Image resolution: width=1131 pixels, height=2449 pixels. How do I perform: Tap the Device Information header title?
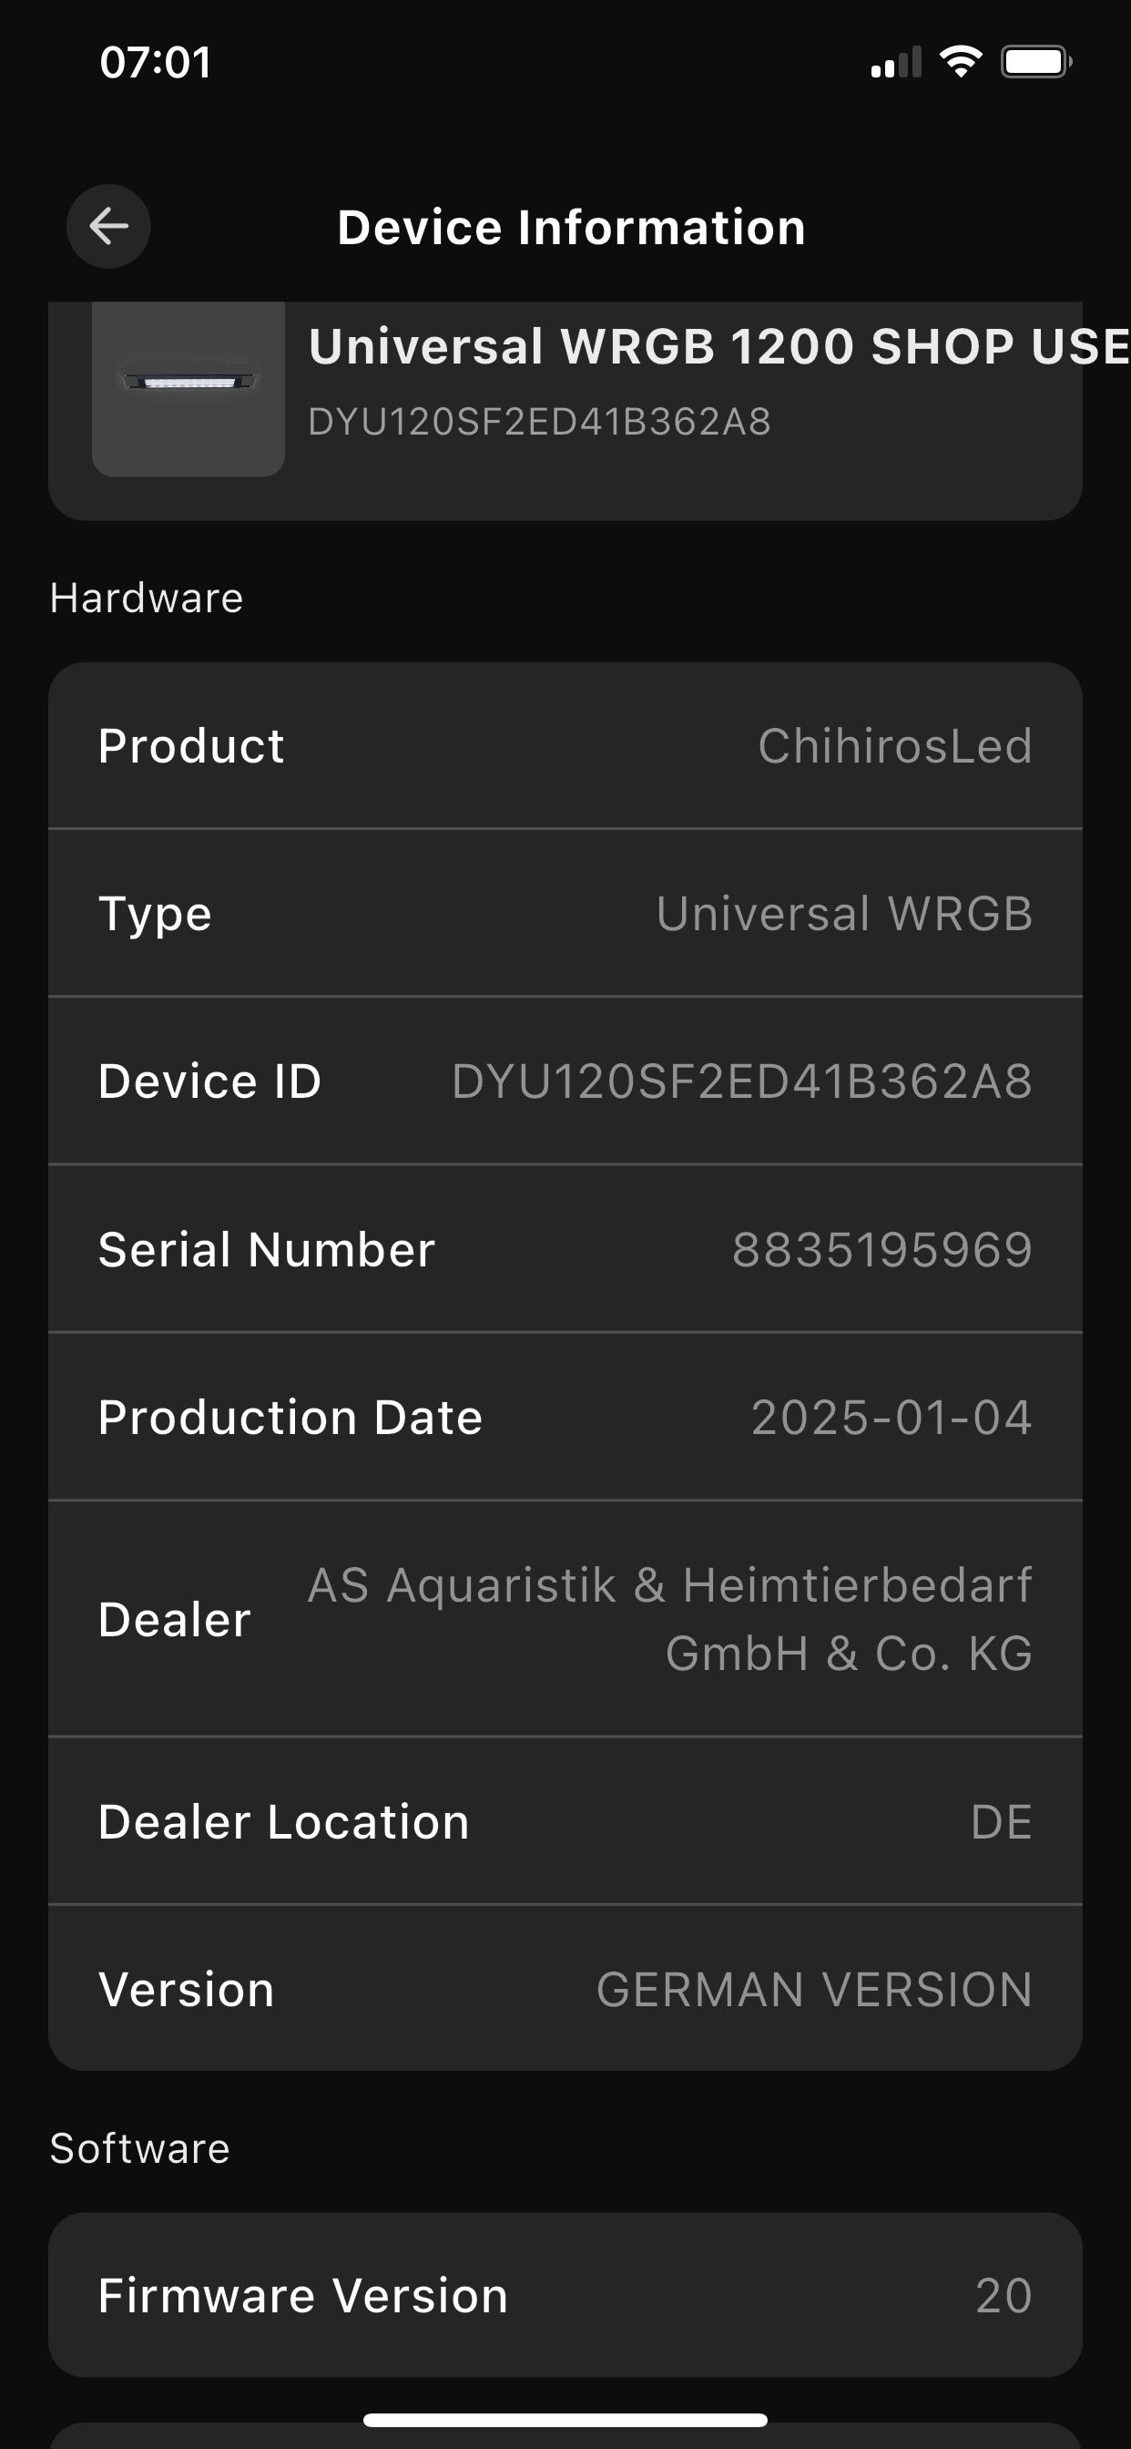571,228
